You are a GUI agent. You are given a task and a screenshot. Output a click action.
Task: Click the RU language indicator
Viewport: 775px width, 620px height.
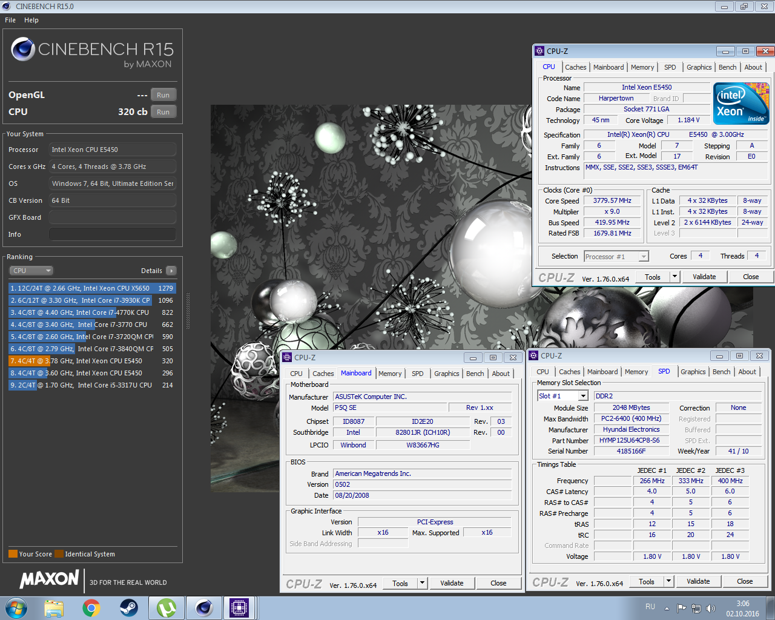pos(650,607)
